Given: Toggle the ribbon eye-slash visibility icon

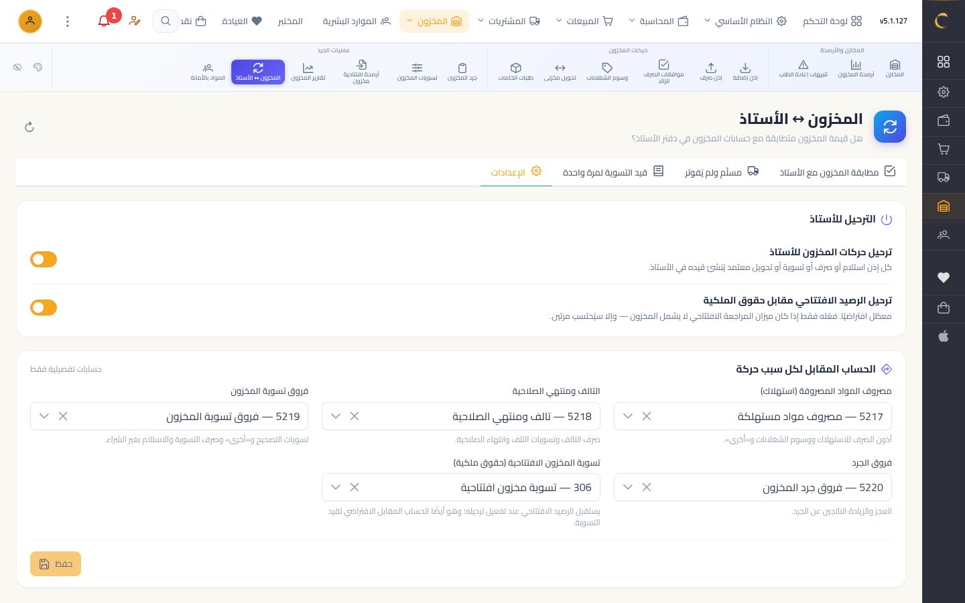Looking at the screenshot, I should 17,68.
